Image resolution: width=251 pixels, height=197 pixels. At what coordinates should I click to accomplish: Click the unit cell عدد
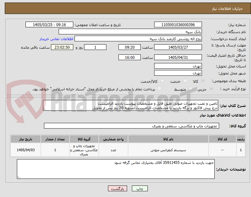pyautogui.click(x=113, y=150)
